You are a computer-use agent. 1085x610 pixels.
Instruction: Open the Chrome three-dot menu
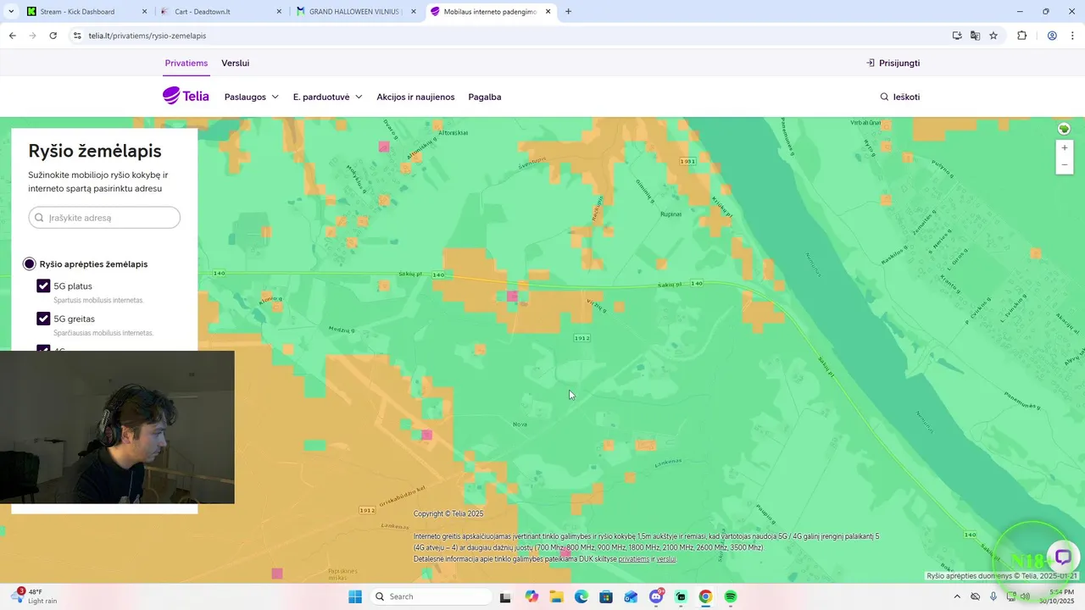point(1073,36)
